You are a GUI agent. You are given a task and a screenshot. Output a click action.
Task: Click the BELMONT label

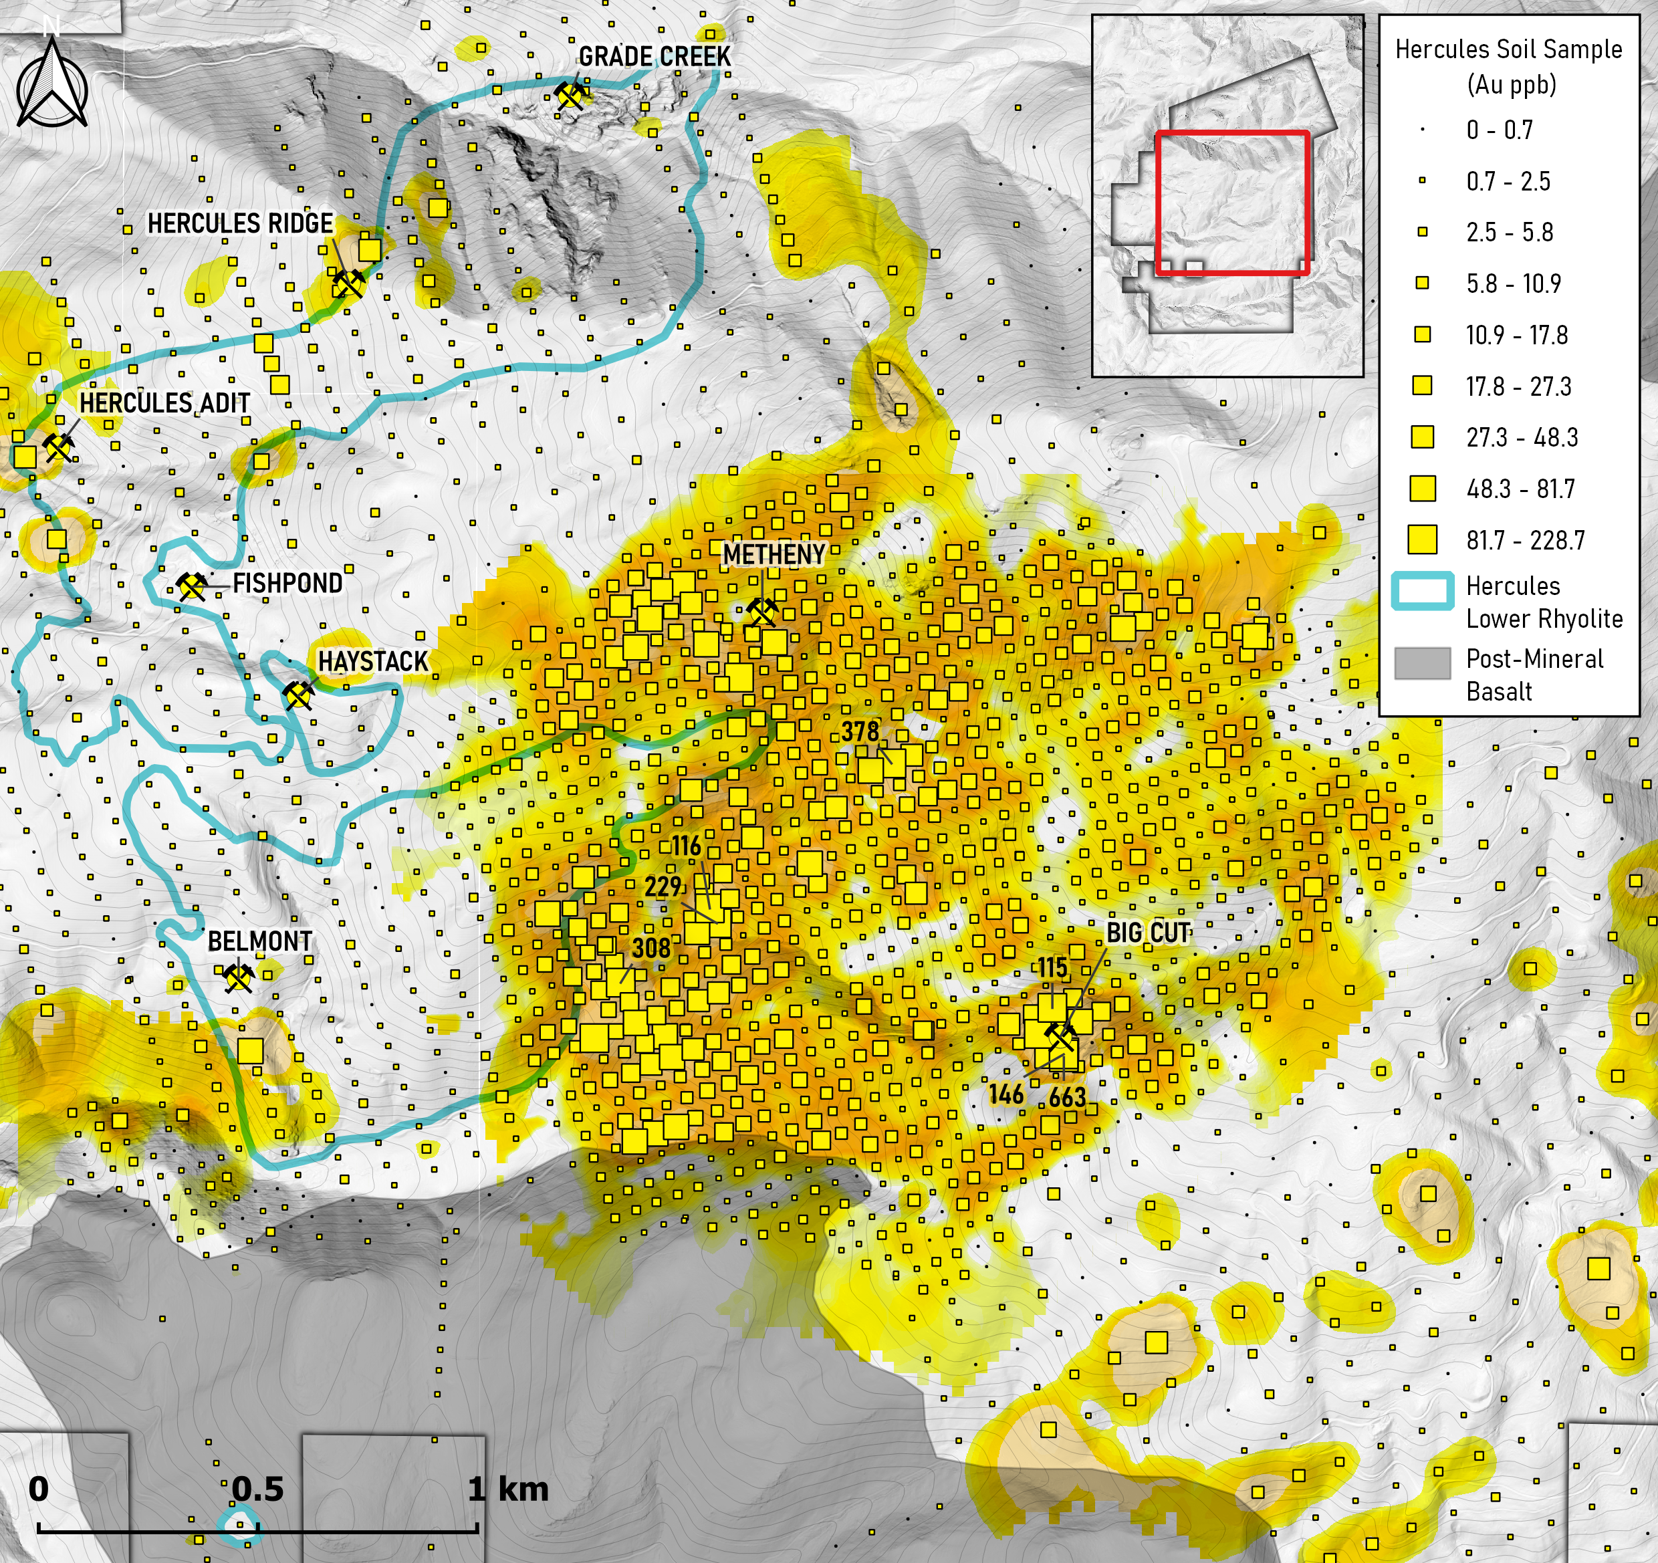pyautogui.click(x=259, y=942)
